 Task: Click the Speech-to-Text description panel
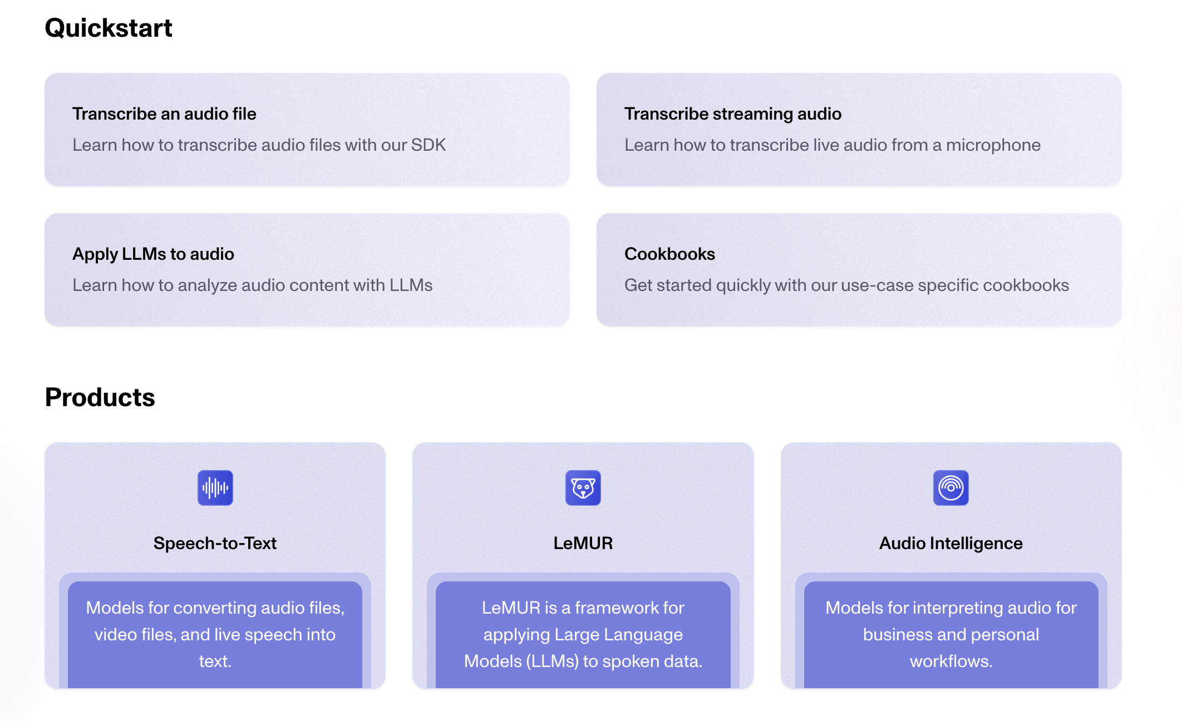point(215,634)
